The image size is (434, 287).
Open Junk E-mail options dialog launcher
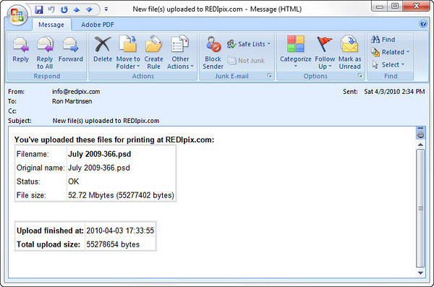click(x=269, y=76)
